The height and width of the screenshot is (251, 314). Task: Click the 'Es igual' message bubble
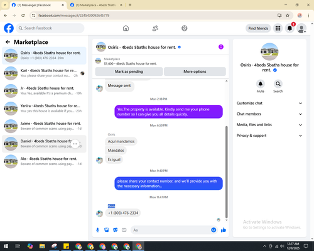(114, 159)
